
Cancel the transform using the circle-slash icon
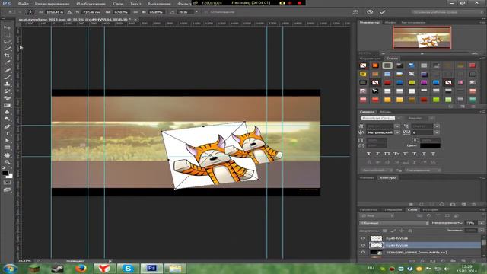pyautogui.click(x=370, y=12)
